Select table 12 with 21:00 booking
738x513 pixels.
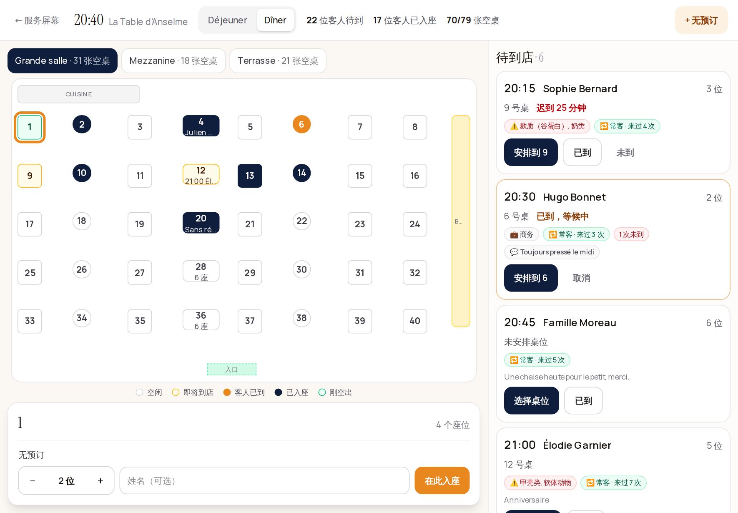click(201, 174)
